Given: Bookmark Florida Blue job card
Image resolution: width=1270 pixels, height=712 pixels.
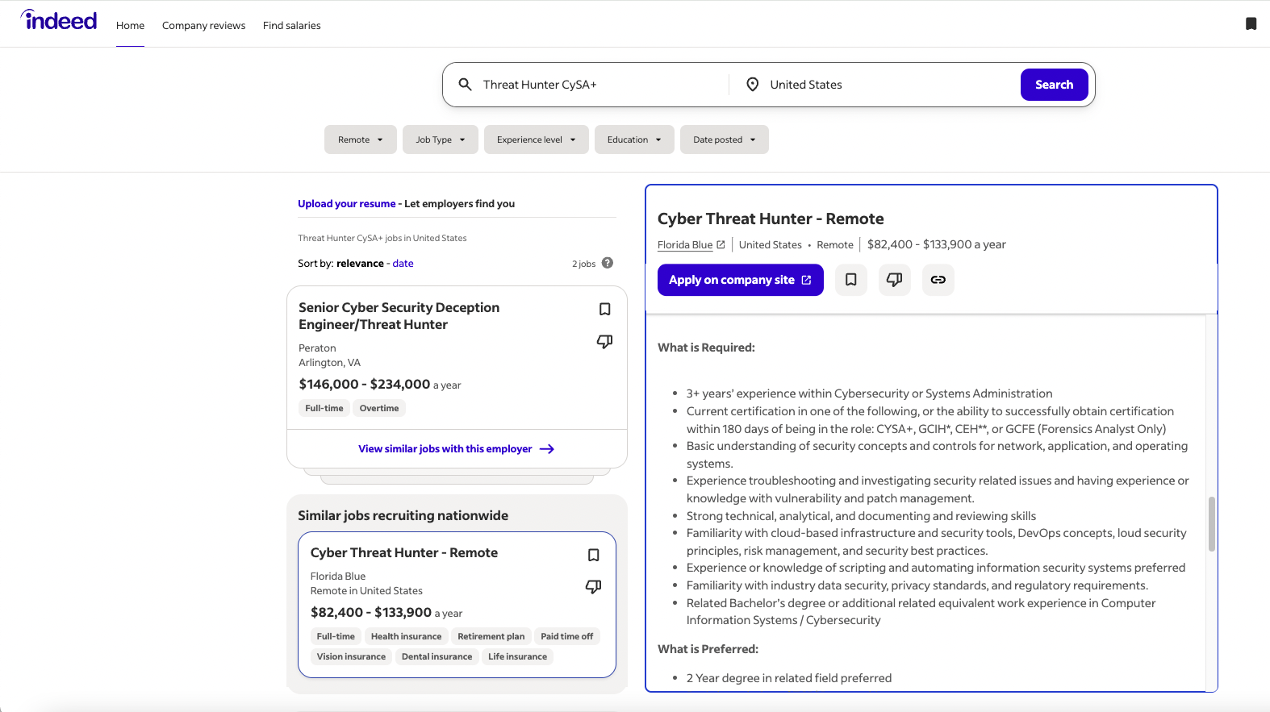Looking at the screenshot, I should coord(593,555).
